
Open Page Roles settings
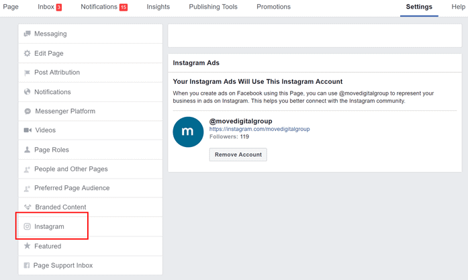tap(91, 150)
